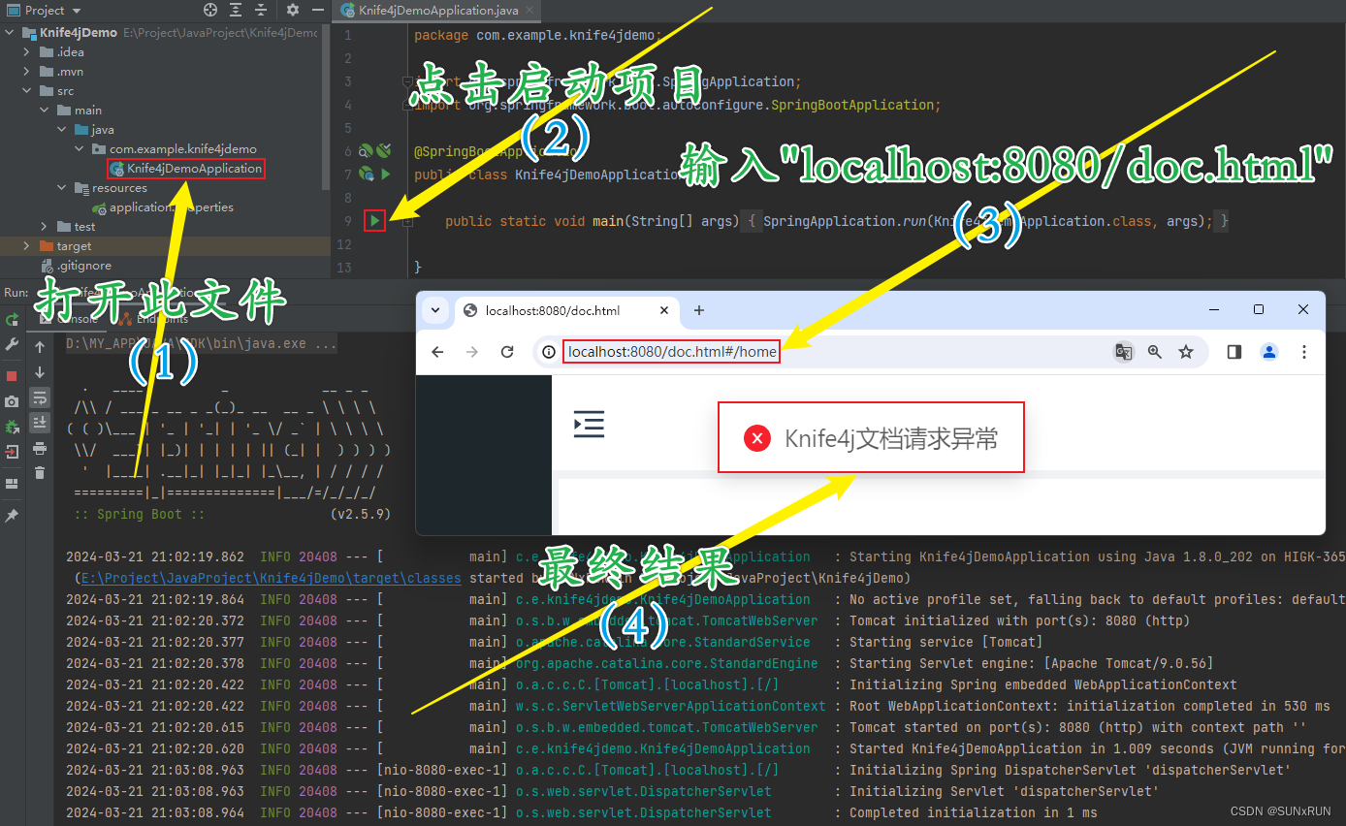Click the translate page icon

[1123, 352]
